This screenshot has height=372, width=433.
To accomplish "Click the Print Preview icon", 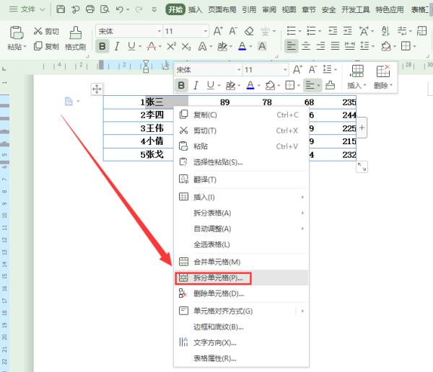I will pyautogui.click(x=105, y=9).
